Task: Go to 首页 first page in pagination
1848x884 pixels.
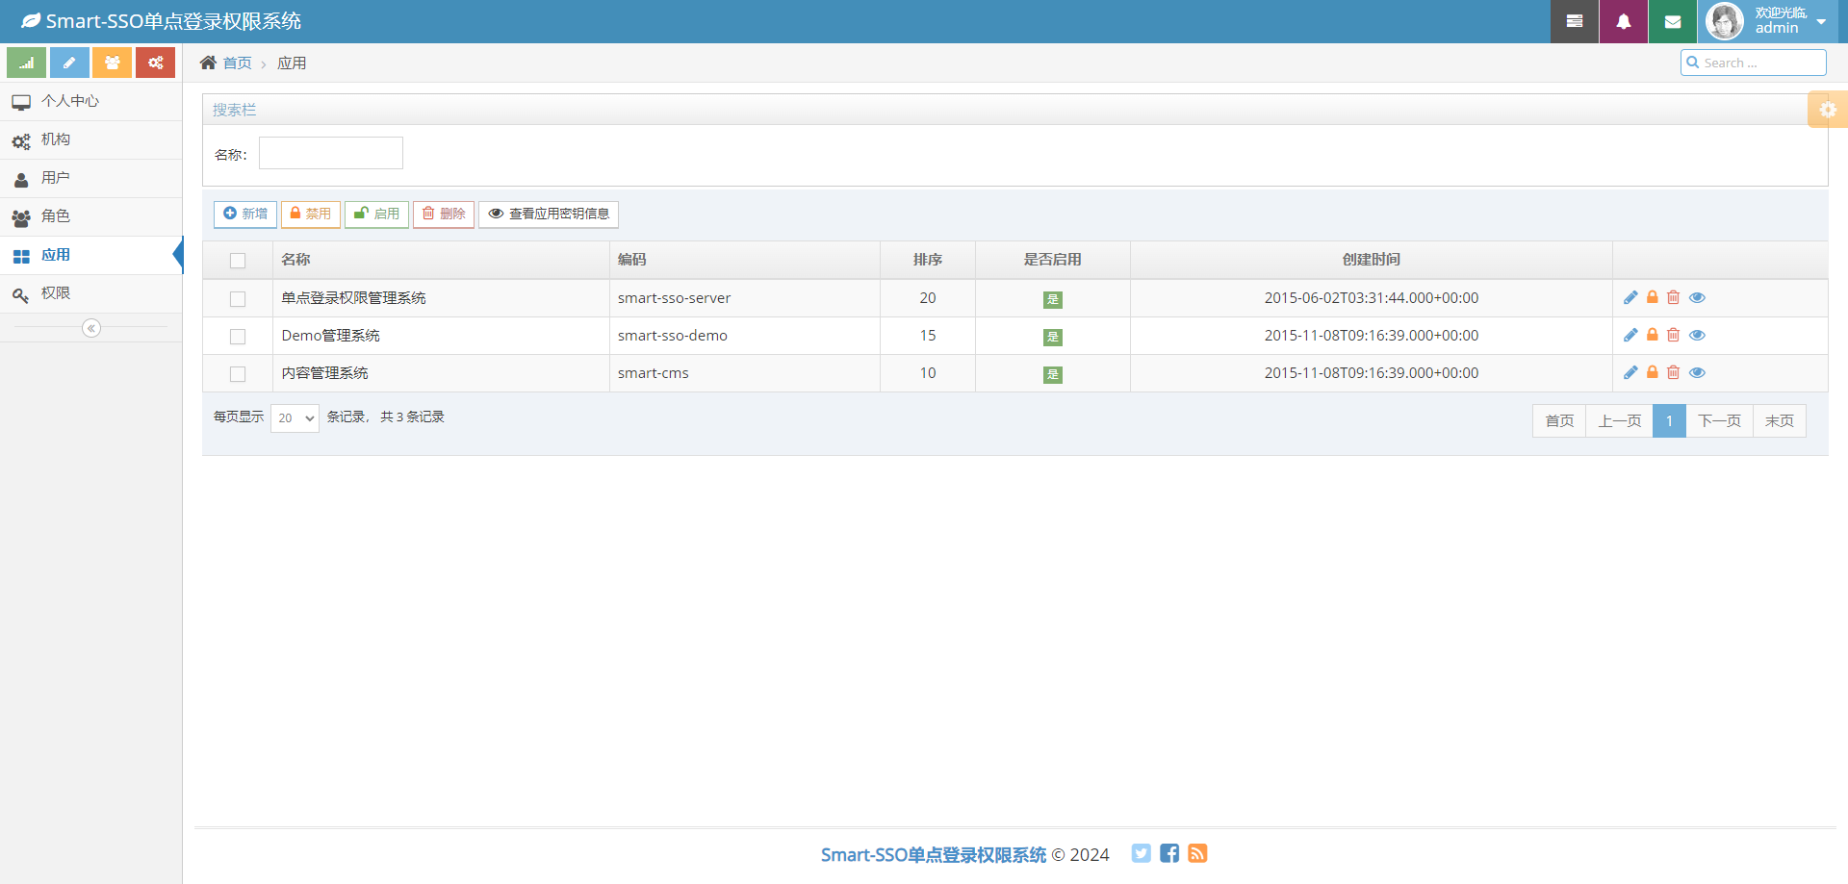Action: click(1559, 420)
